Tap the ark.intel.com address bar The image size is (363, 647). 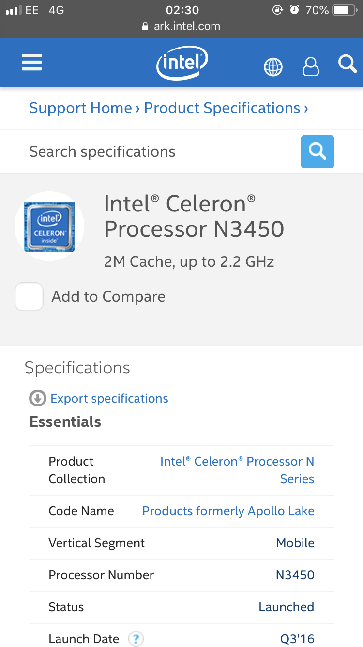(181, 26)
